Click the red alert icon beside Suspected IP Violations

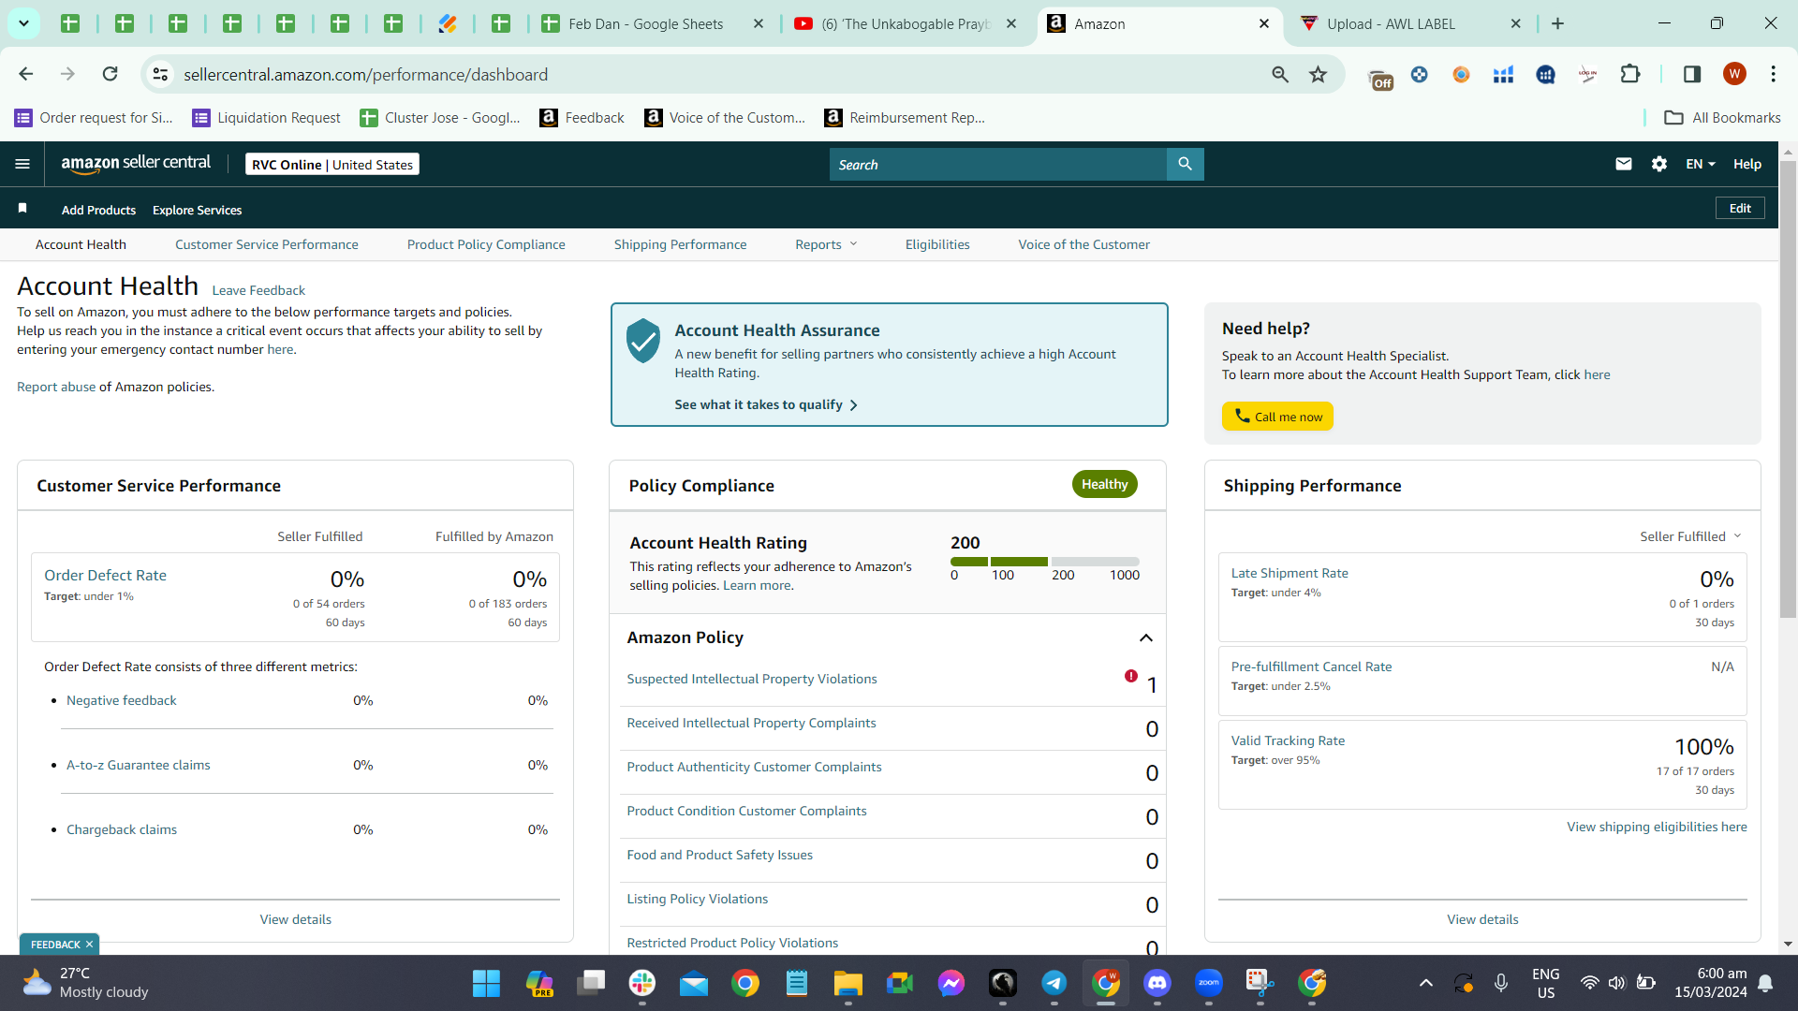coord(1131,676)
